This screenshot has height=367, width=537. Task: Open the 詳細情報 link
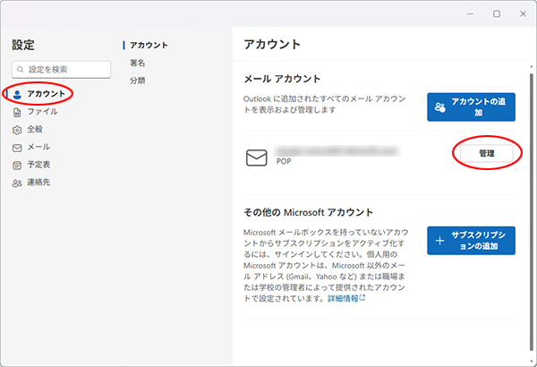point(342,298)
